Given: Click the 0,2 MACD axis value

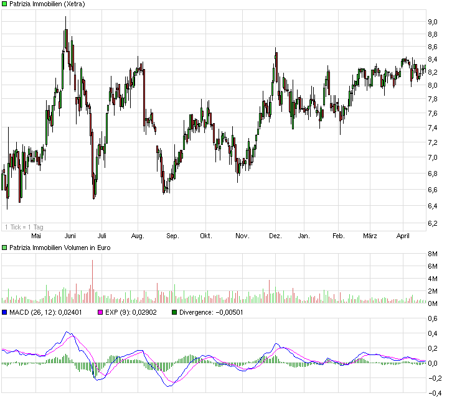Looking at the screenshot, I should [433, 348].
